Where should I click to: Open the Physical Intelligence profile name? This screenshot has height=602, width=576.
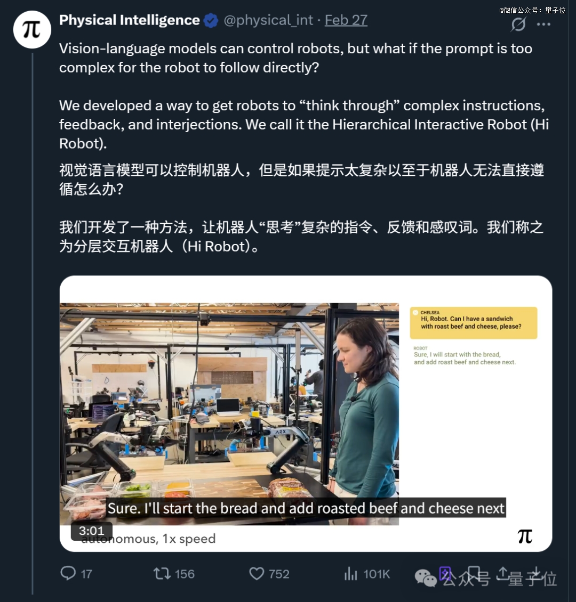coord(130,20)
